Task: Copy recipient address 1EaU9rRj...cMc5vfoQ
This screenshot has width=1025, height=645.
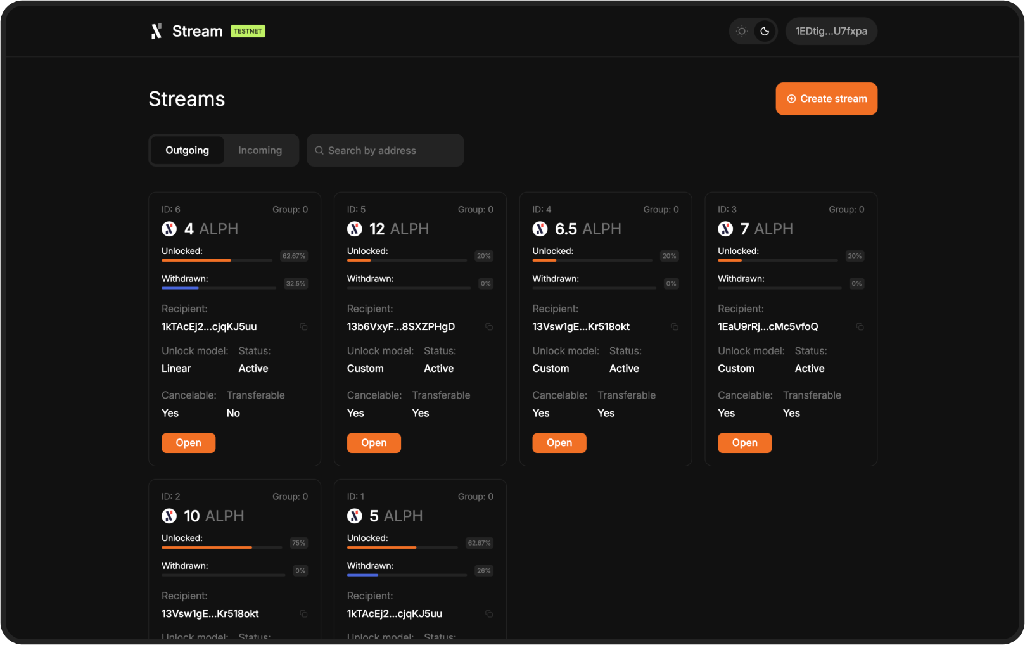Action: click(860, 327)
